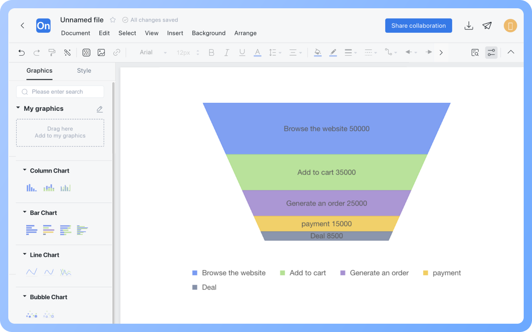Toggle italic text formatting

pos(227,52)
